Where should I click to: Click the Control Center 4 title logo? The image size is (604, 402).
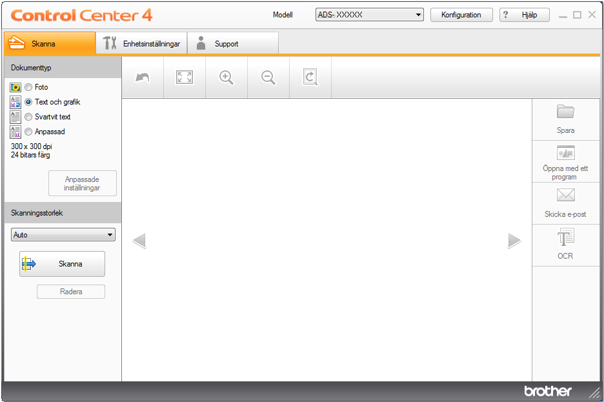[x=82, y=15]
